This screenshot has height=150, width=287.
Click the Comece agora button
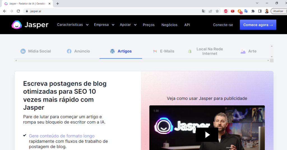click(258, 25)
